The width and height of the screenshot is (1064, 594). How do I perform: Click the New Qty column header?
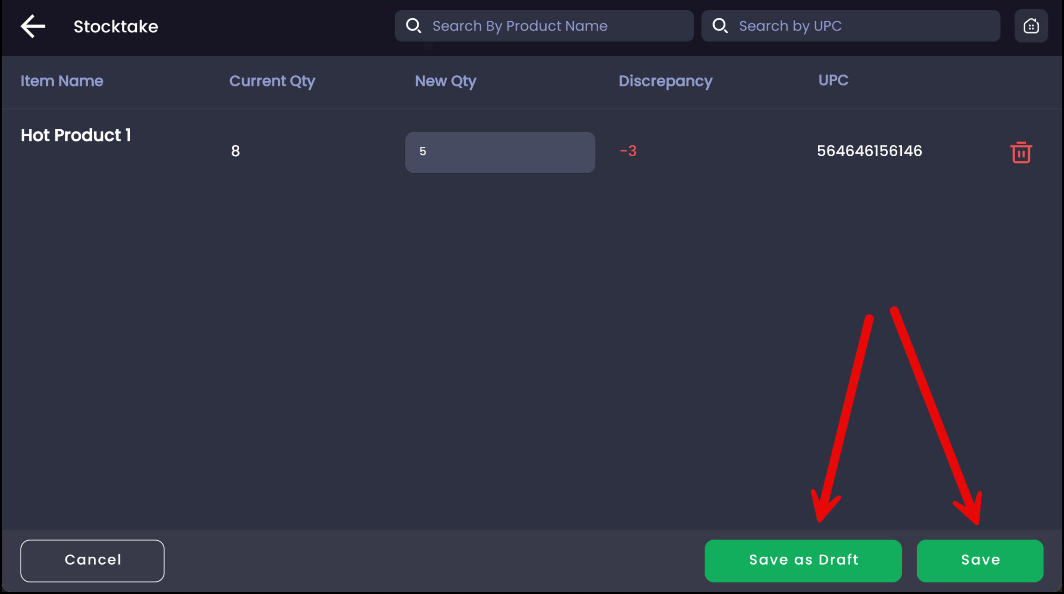[x=445, y=81]
